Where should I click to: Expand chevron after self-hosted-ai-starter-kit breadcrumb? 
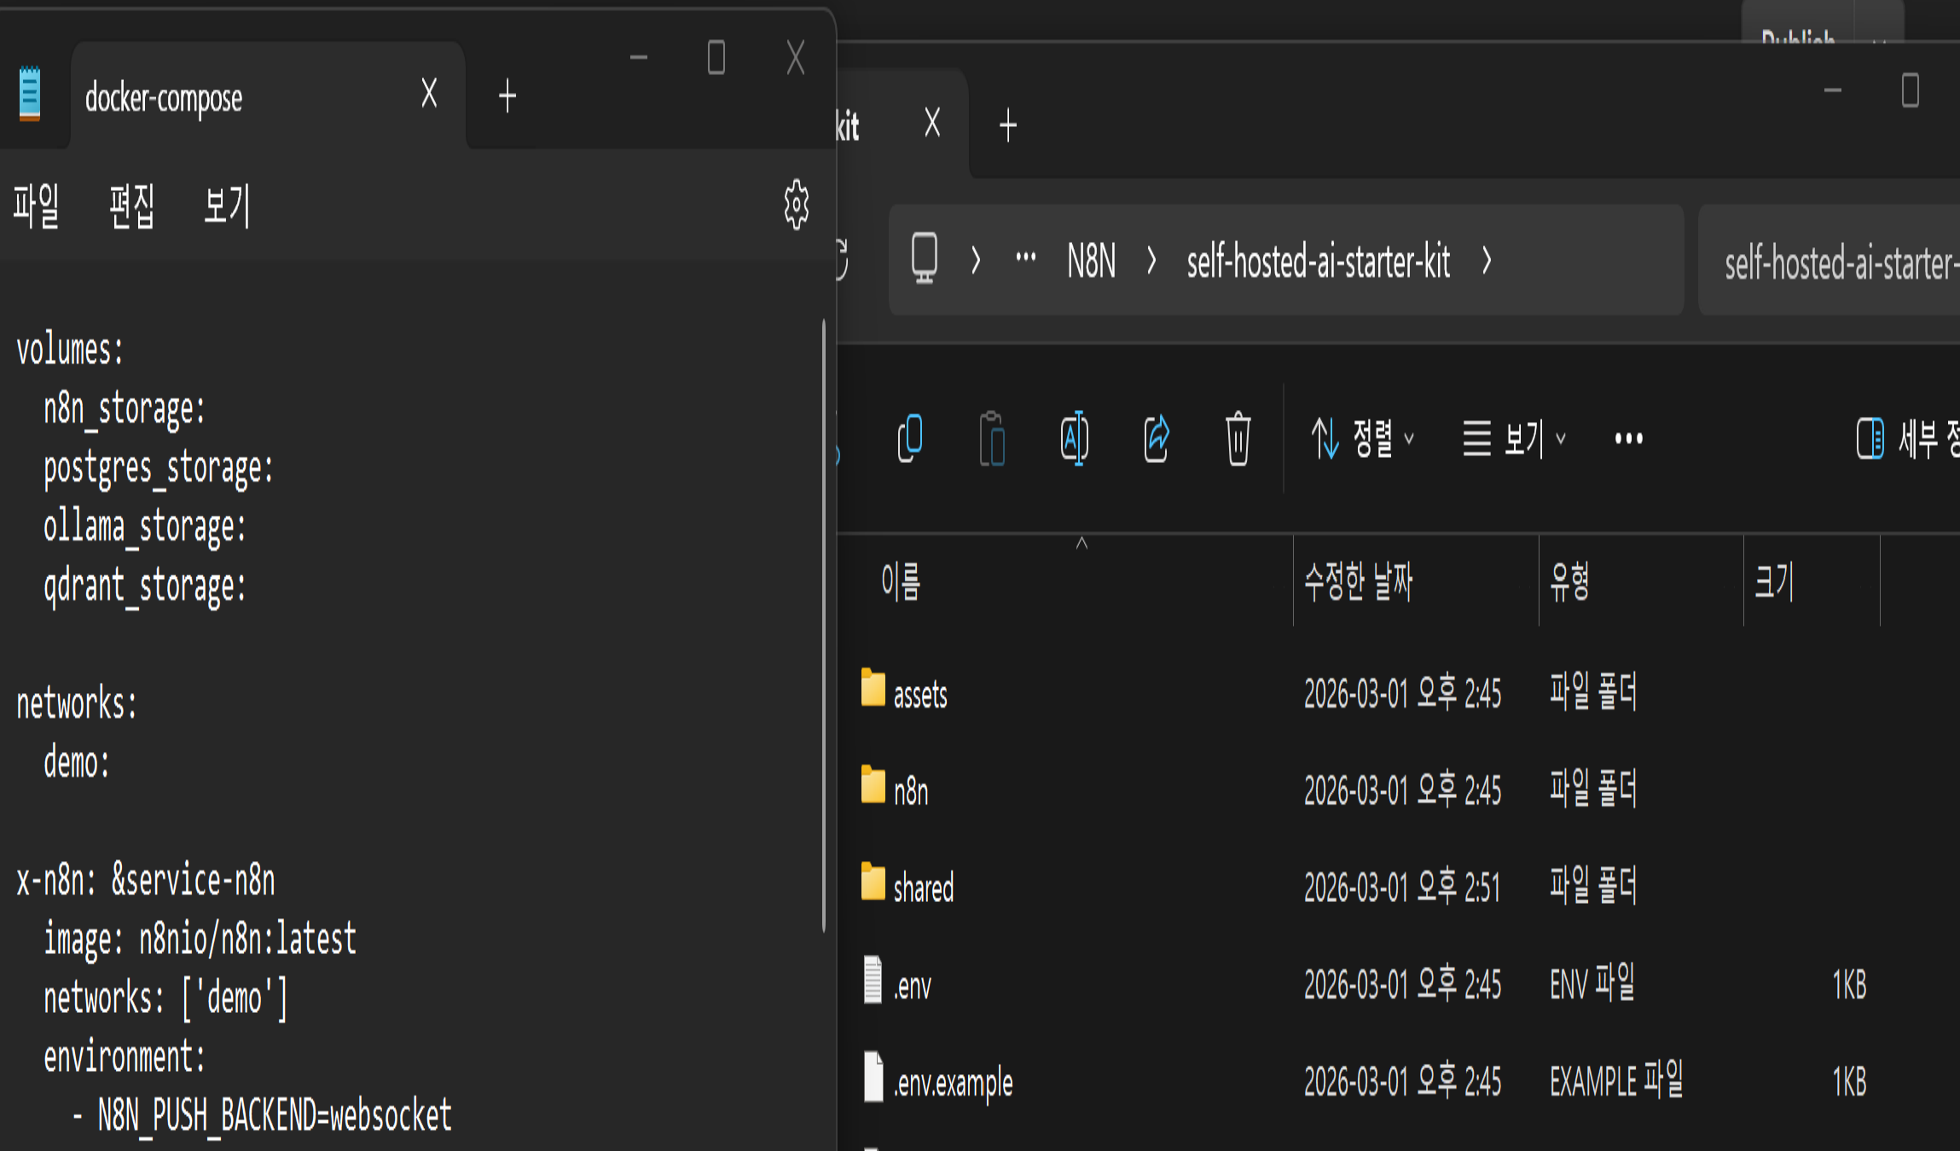[1487, 260]
